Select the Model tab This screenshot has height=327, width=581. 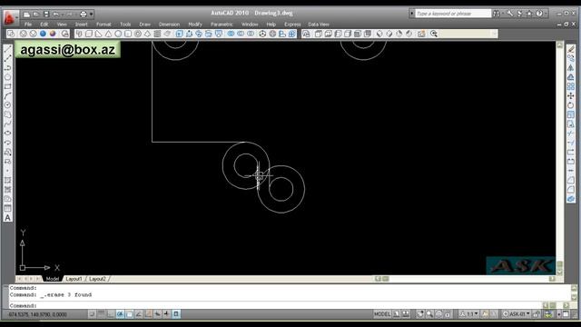click(x=53, y=279)
